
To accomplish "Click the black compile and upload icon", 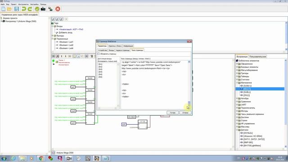I will click(43, 9).
